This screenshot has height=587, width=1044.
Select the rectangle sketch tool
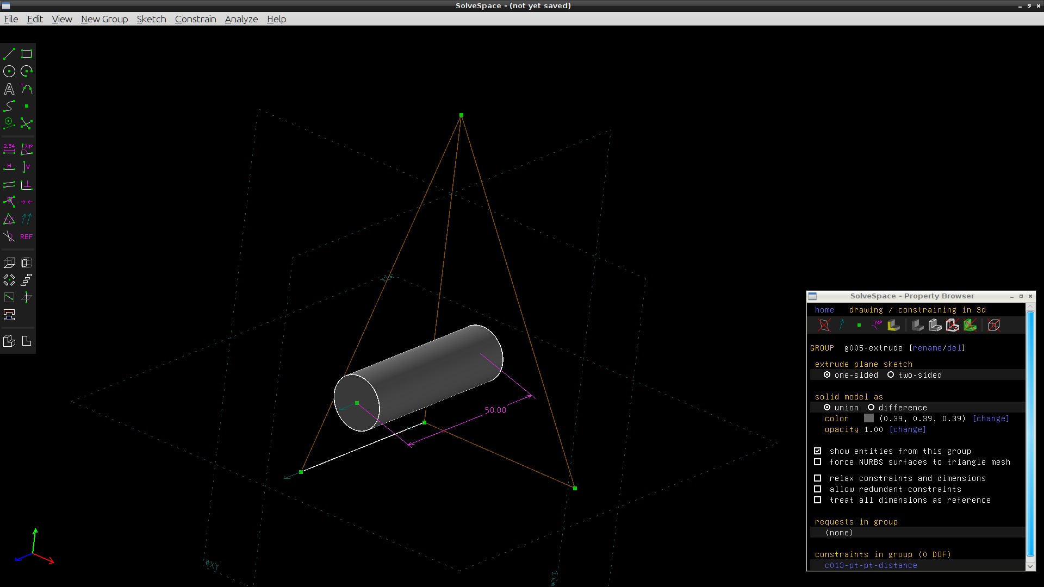(27, 54)
